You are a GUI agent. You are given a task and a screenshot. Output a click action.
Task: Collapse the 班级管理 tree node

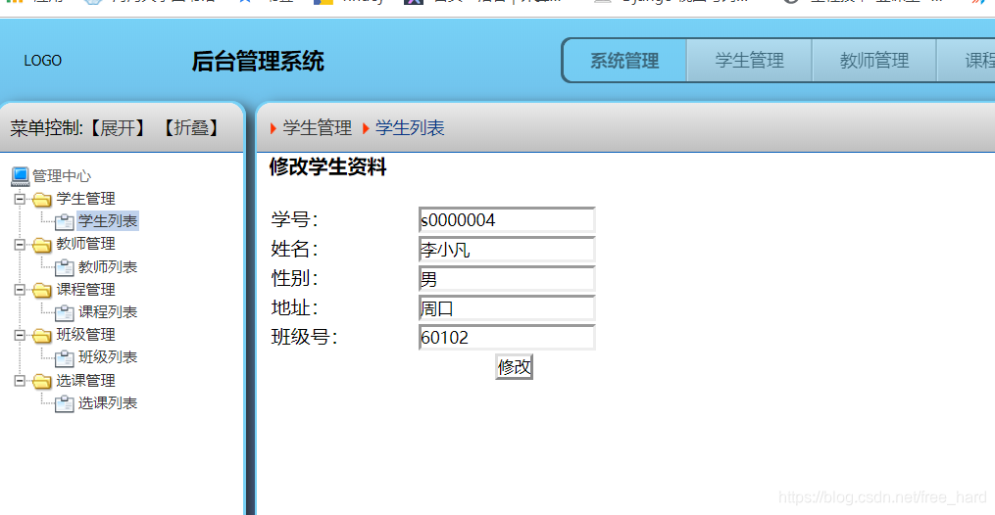click(x=20, y=335)
